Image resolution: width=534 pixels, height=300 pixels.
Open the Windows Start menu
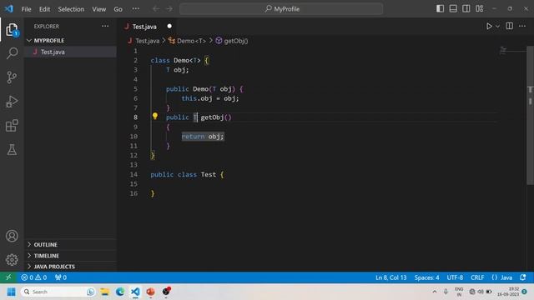click(x=11, y=292)
